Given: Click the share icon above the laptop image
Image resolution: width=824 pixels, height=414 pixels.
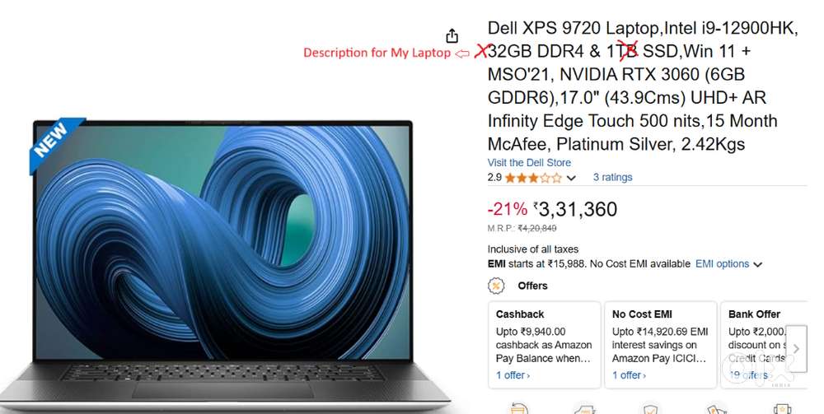Looking at the screenshot, I should tap(452, 35).
